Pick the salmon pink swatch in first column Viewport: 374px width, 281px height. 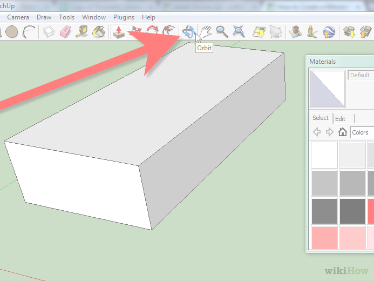[x=324, y=238]
